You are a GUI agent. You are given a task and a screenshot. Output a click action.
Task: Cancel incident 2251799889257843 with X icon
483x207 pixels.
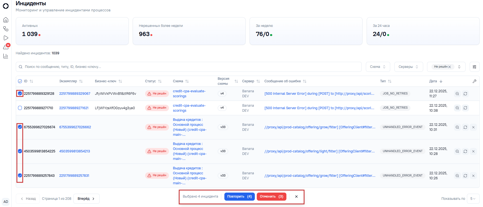473,175
